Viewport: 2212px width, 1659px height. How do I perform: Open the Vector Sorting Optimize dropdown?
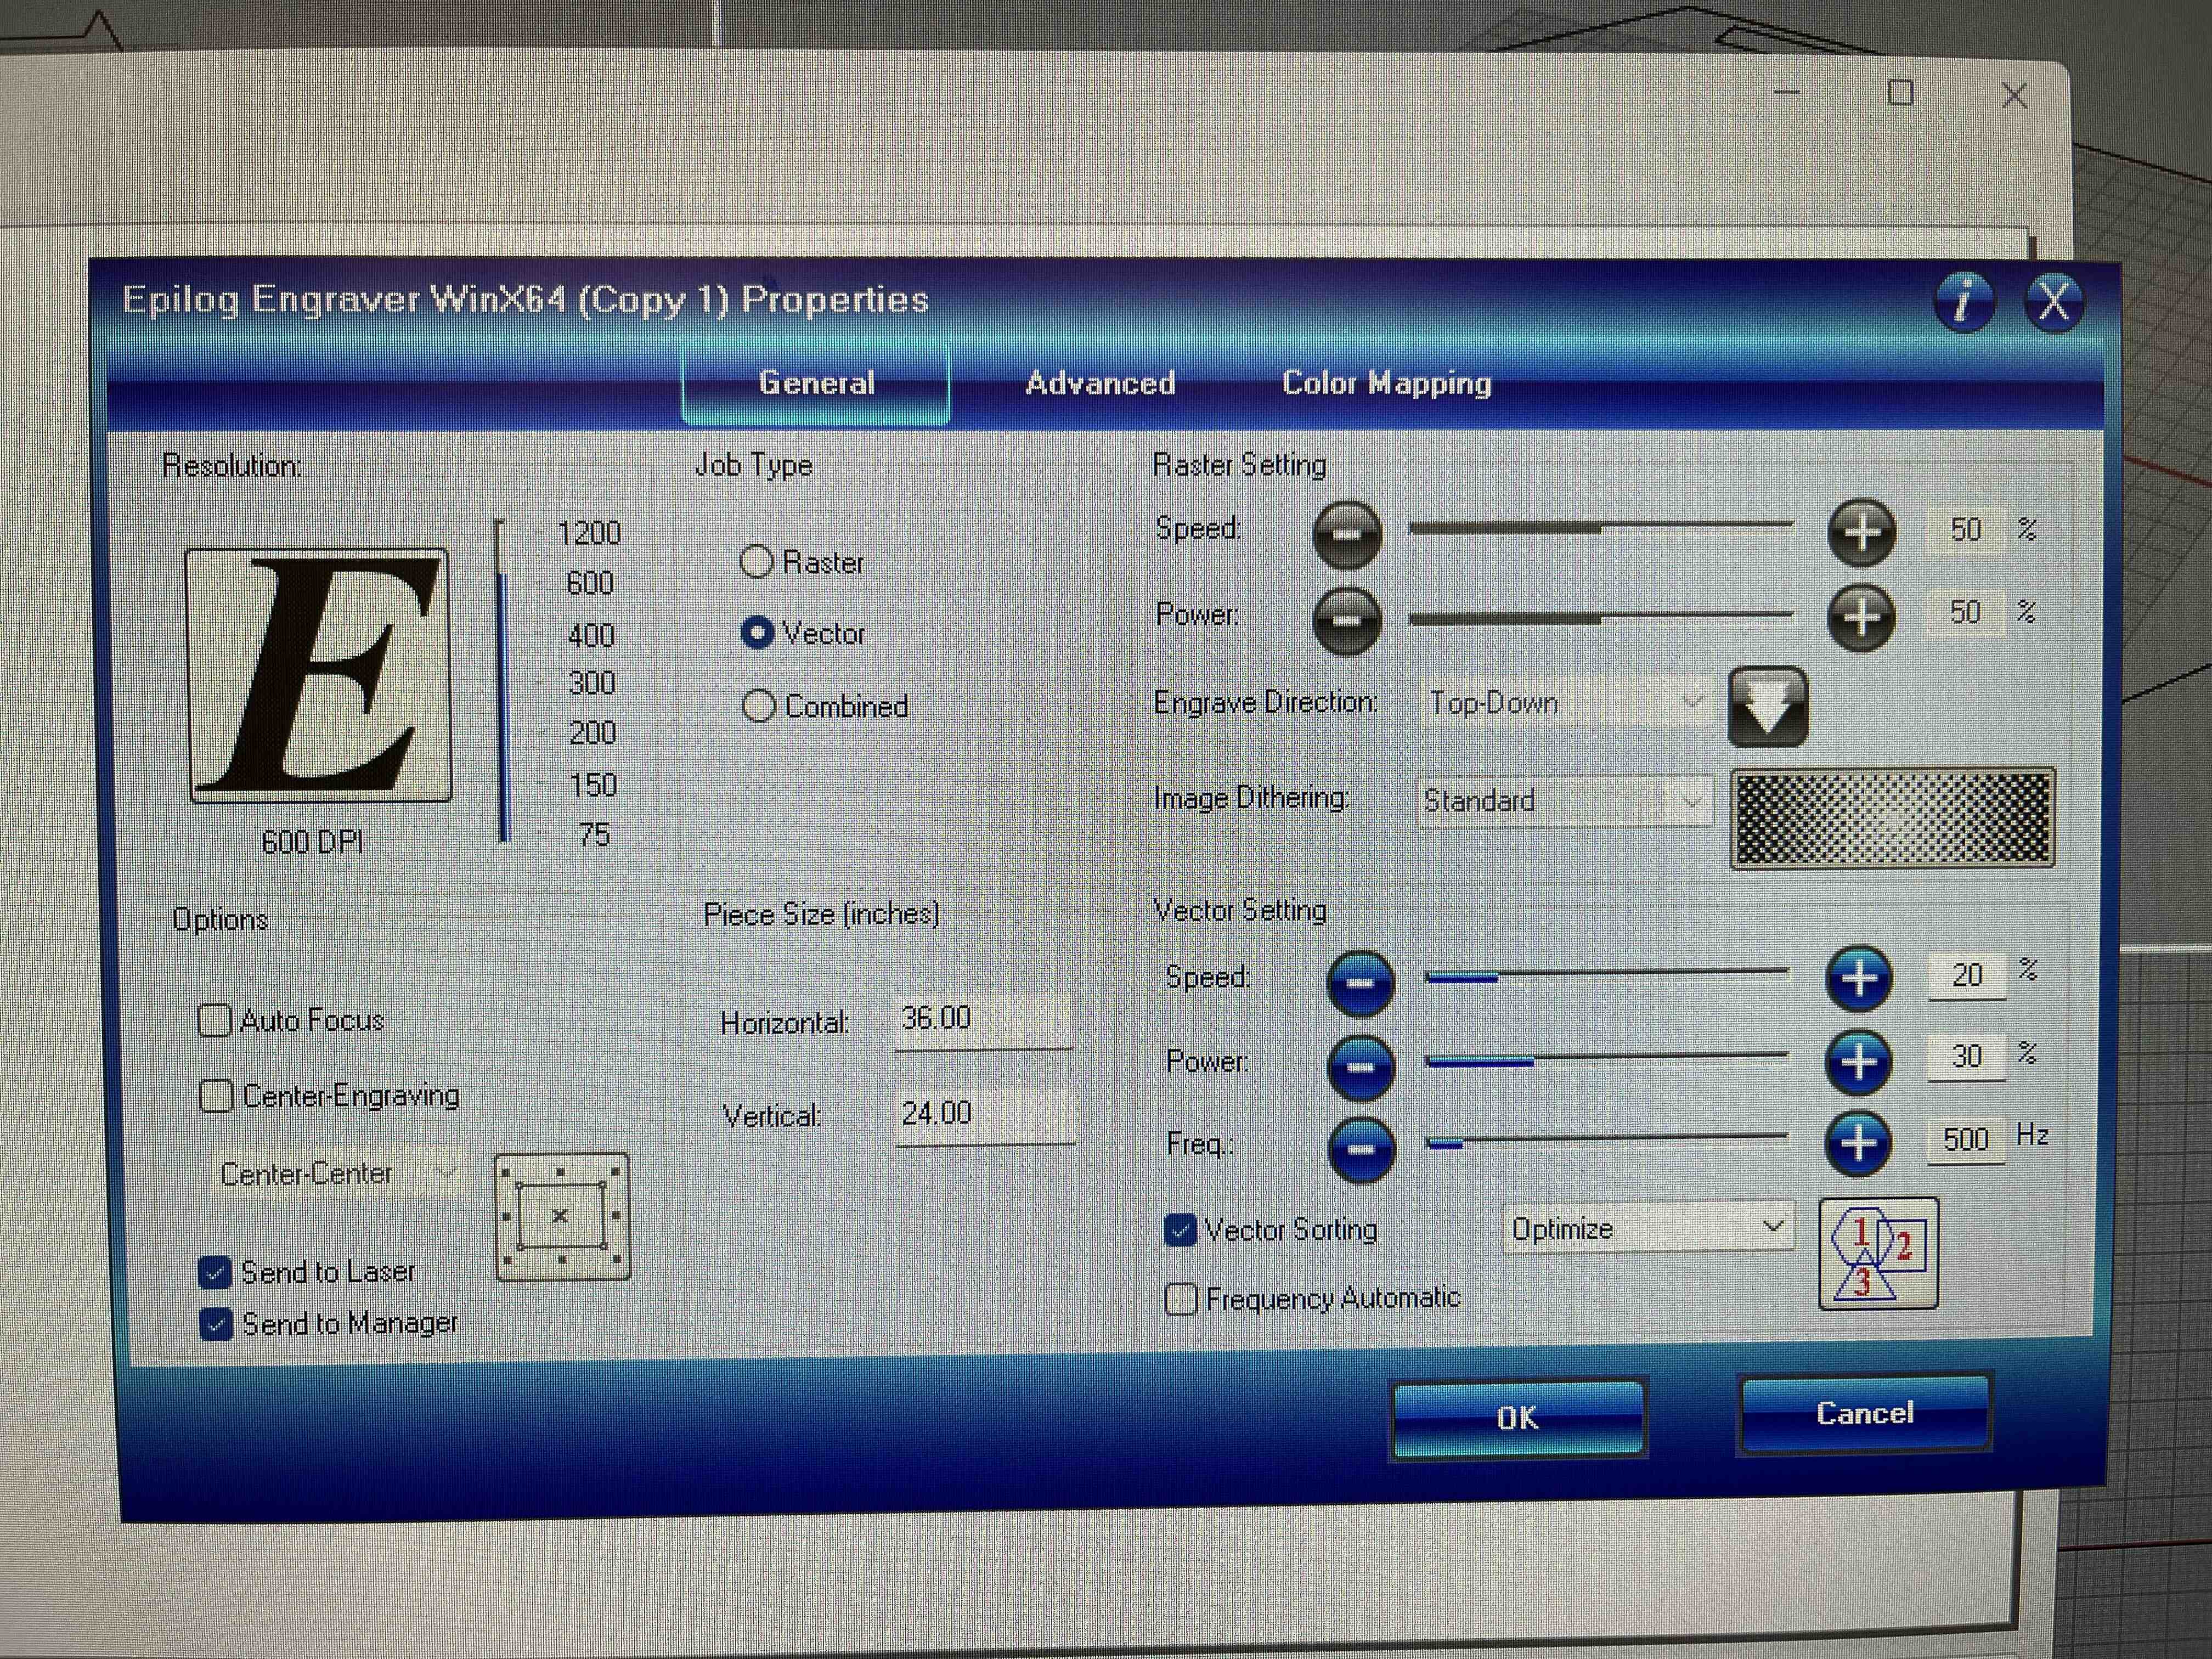click(1648, 1228)
